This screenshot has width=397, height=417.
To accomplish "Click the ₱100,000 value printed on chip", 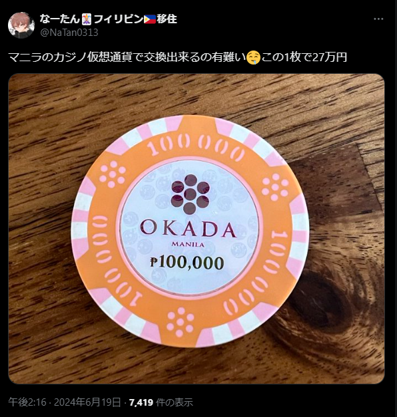I will [x=187, y=263].
